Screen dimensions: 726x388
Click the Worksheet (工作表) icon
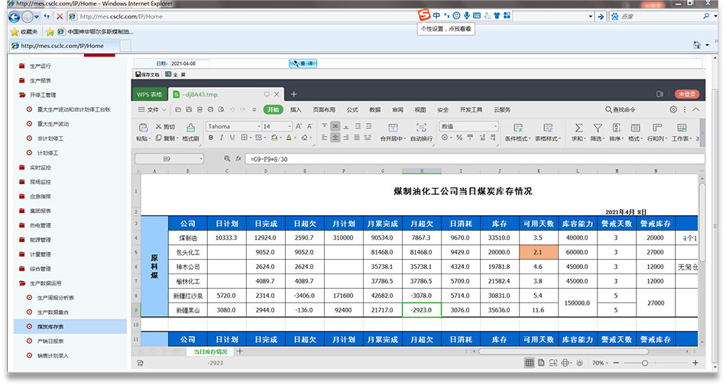click(682, 128)
